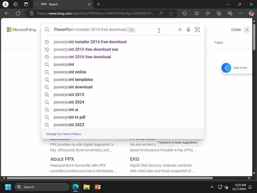The width and height of the screenshot is (257, 193).
Task: Refresh the current page
Action: [18, 13]
